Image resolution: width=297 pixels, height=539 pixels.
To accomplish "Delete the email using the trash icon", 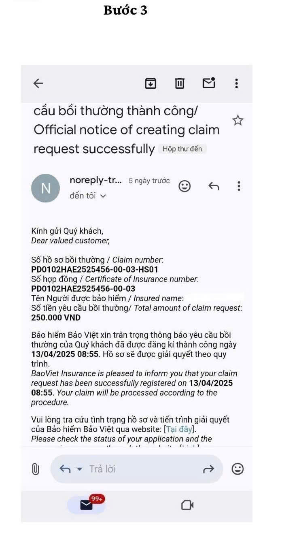I will pyautogui.click(x=179, y=83).
